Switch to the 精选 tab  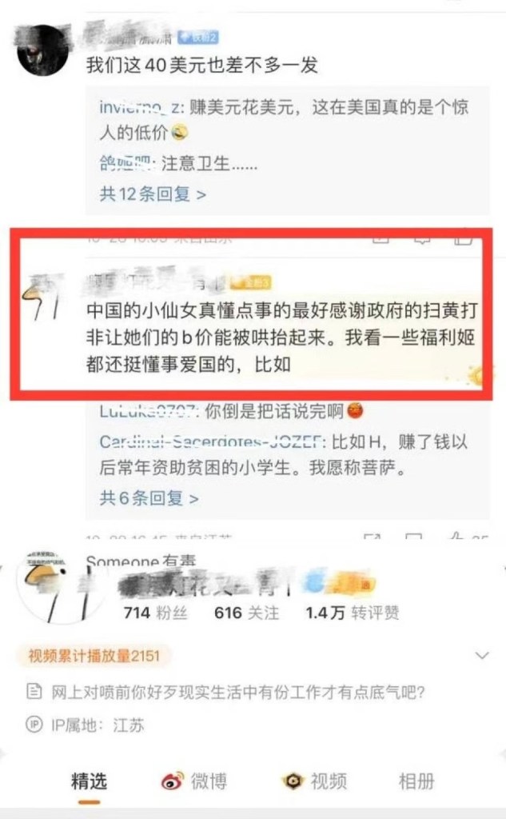pos(89,782)
